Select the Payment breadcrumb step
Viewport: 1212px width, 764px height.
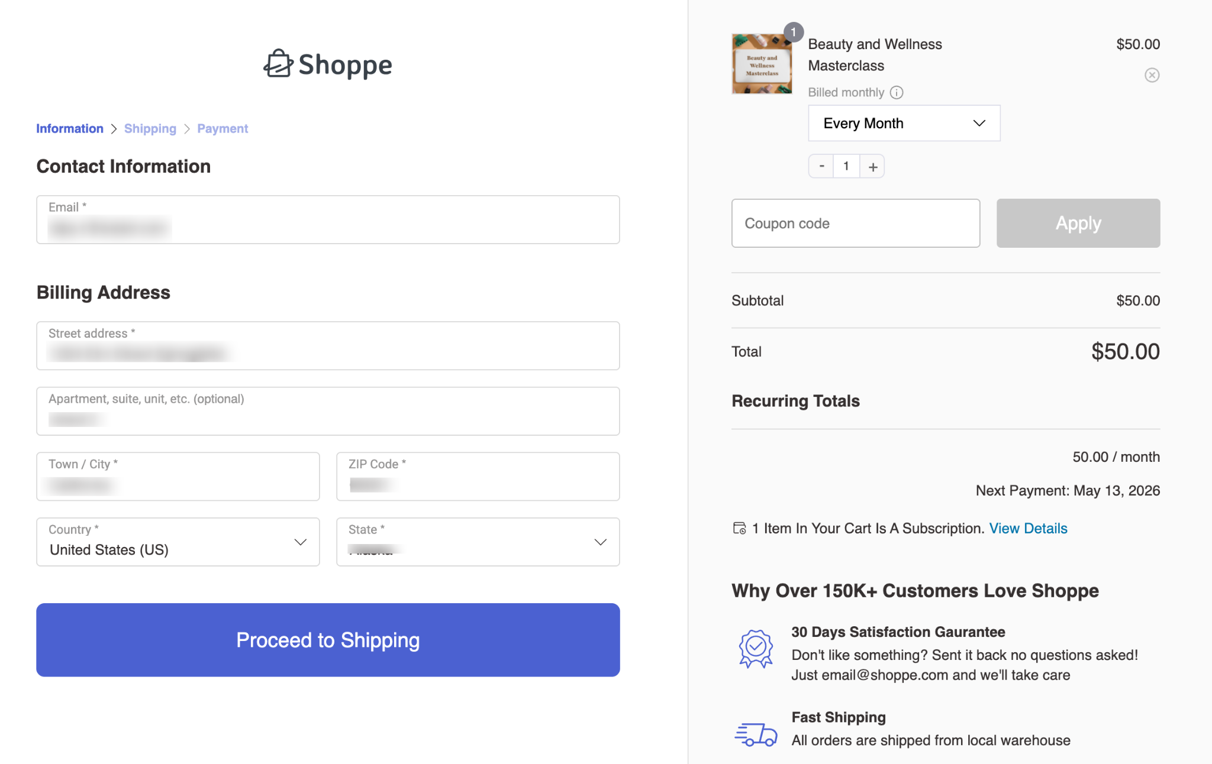pos(223,128)
